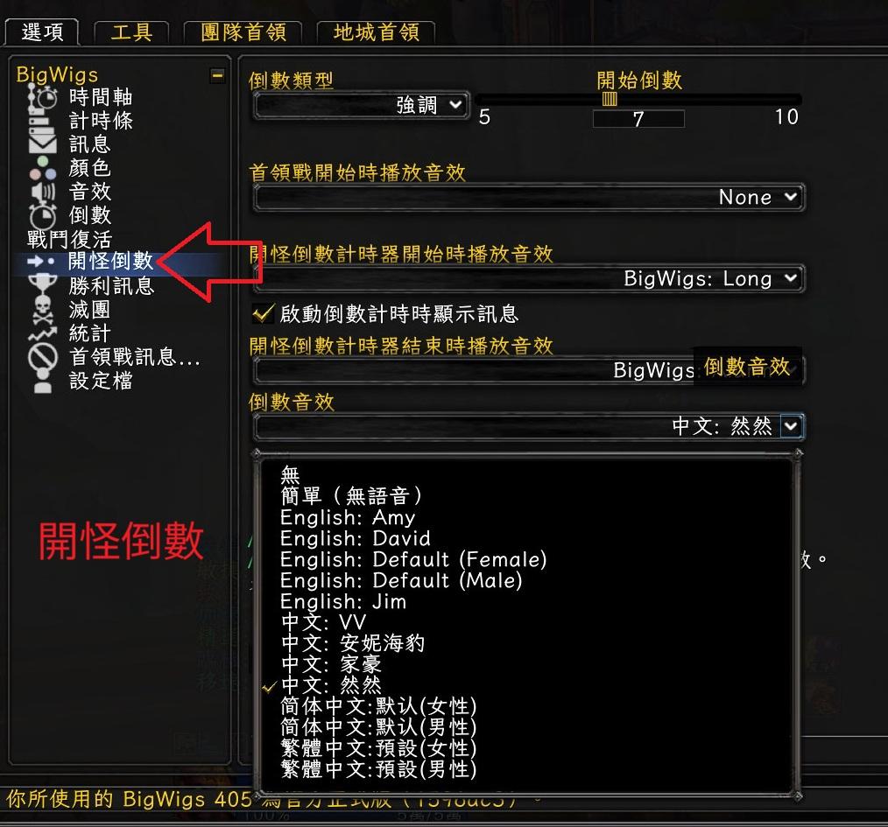This screenshot has width=888, height=827.
Task: Click the 顏色 colored dots icon
Action: coord(43,168)
